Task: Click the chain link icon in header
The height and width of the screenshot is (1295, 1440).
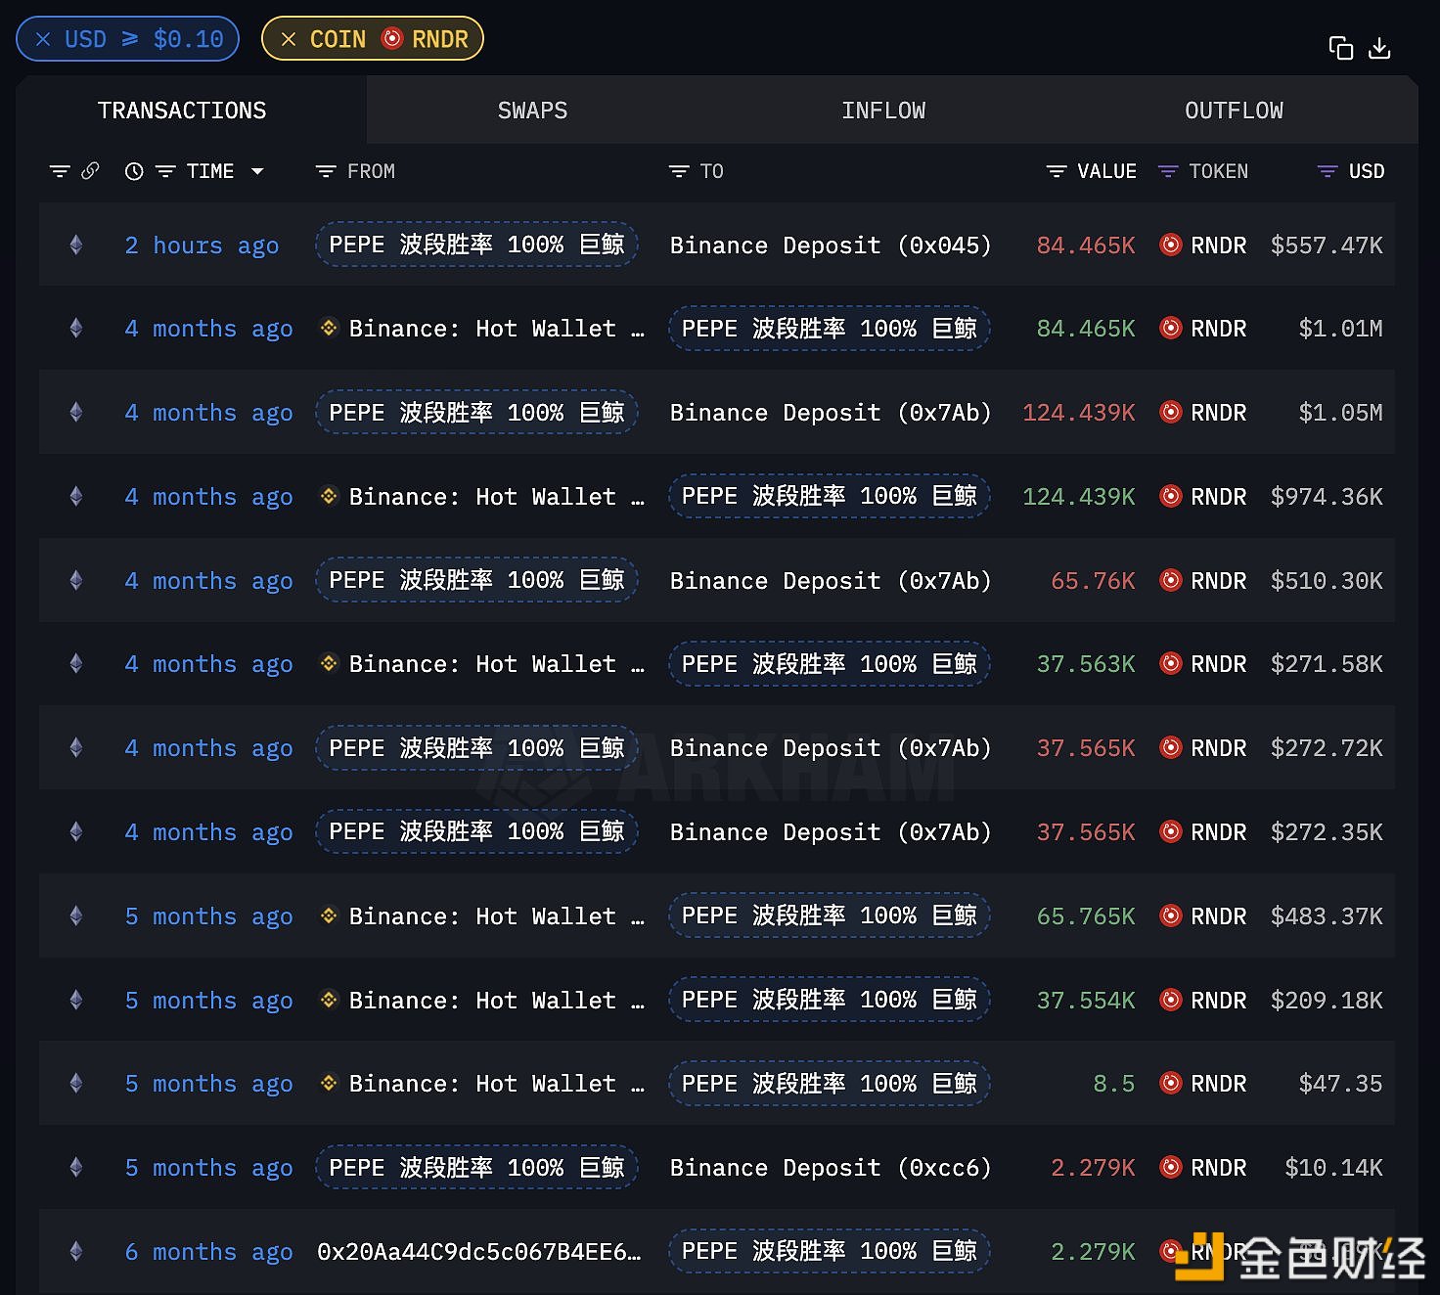Action: pos(90,171)
